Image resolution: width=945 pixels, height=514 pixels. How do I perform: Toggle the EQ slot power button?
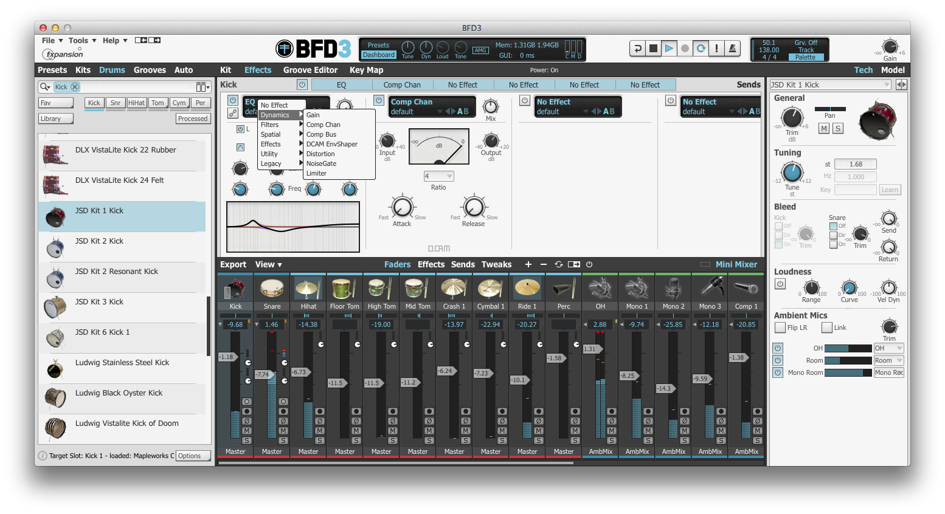pyautogui.click(x=233, y=100)
